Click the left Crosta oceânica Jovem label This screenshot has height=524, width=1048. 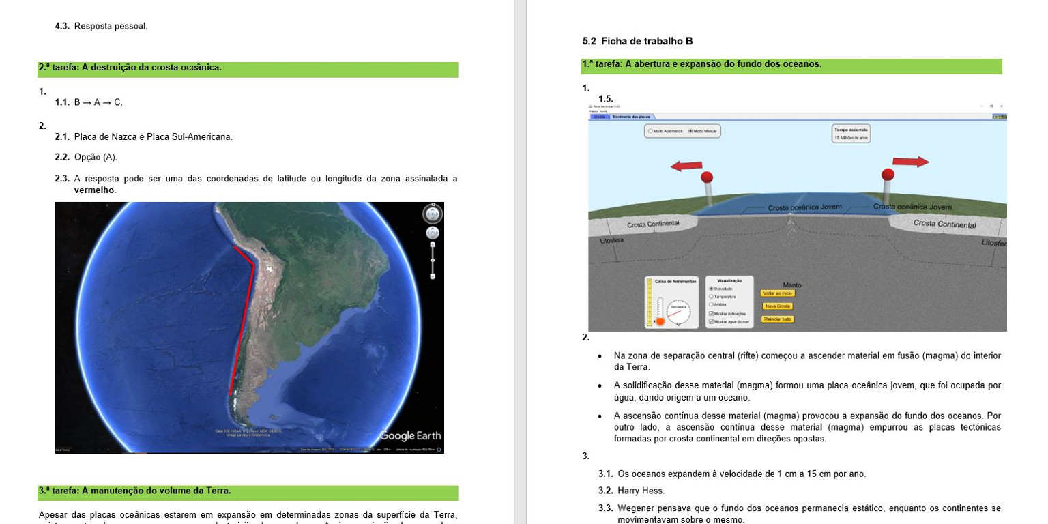(x=804, y=207)
